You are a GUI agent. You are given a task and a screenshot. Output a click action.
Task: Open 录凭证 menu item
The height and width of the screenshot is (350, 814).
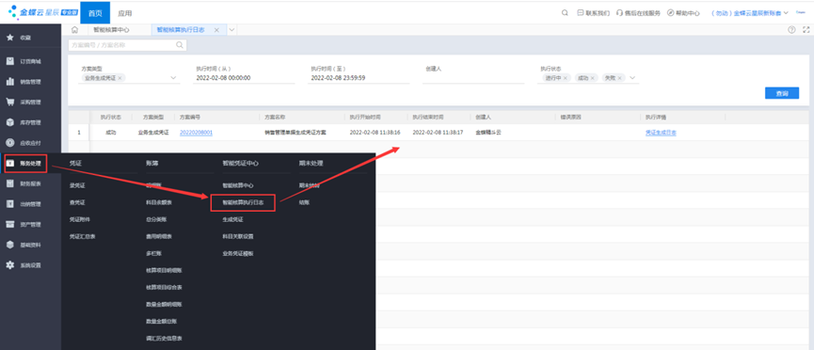click(77, 185)
